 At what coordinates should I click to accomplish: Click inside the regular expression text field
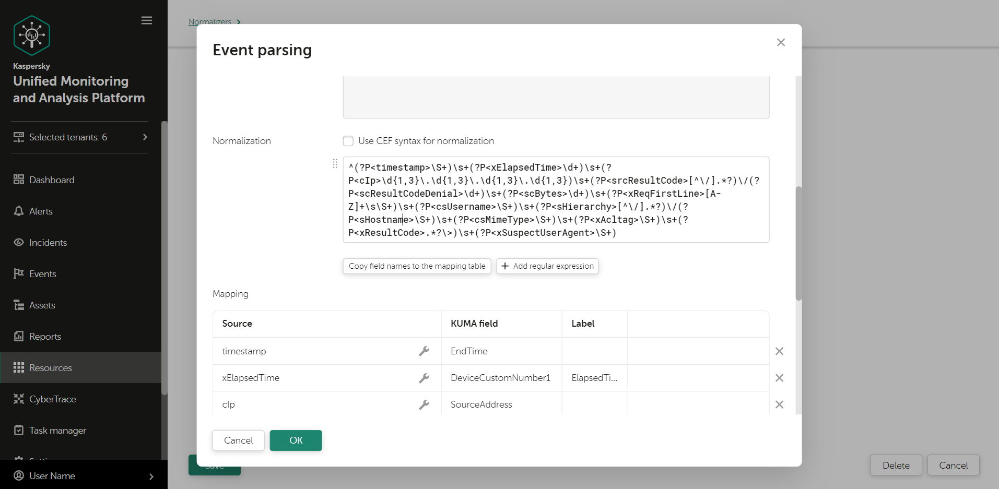click(556, 200)
